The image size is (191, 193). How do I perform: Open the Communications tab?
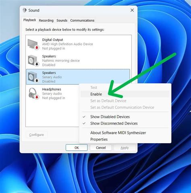[x=82, y=21]
